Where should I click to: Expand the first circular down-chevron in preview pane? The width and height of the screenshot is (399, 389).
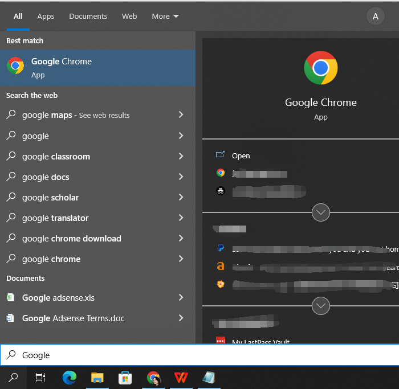[x=321, y=212]
